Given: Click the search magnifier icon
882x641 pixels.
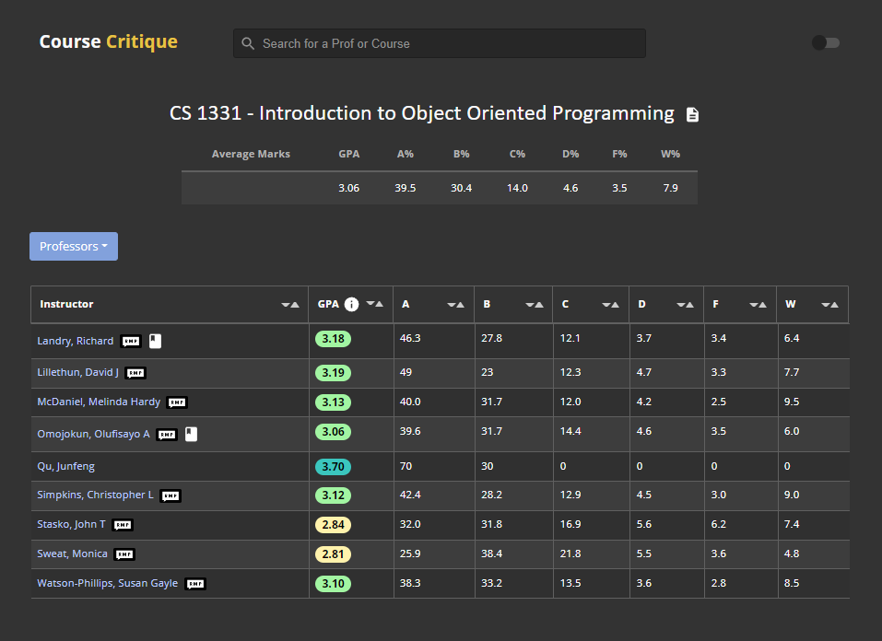Looking at the screenshot, I should point(248,43).
